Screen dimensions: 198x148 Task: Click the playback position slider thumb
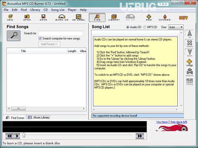tap(24, 136)
